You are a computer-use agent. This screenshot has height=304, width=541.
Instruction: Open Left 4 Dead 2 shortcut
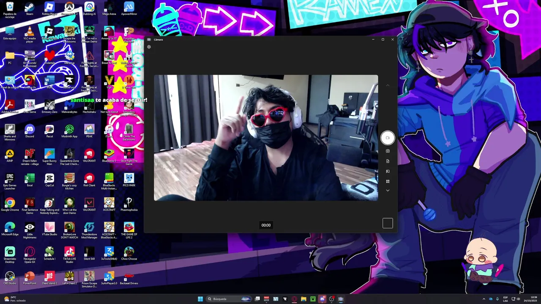(69, 278)
